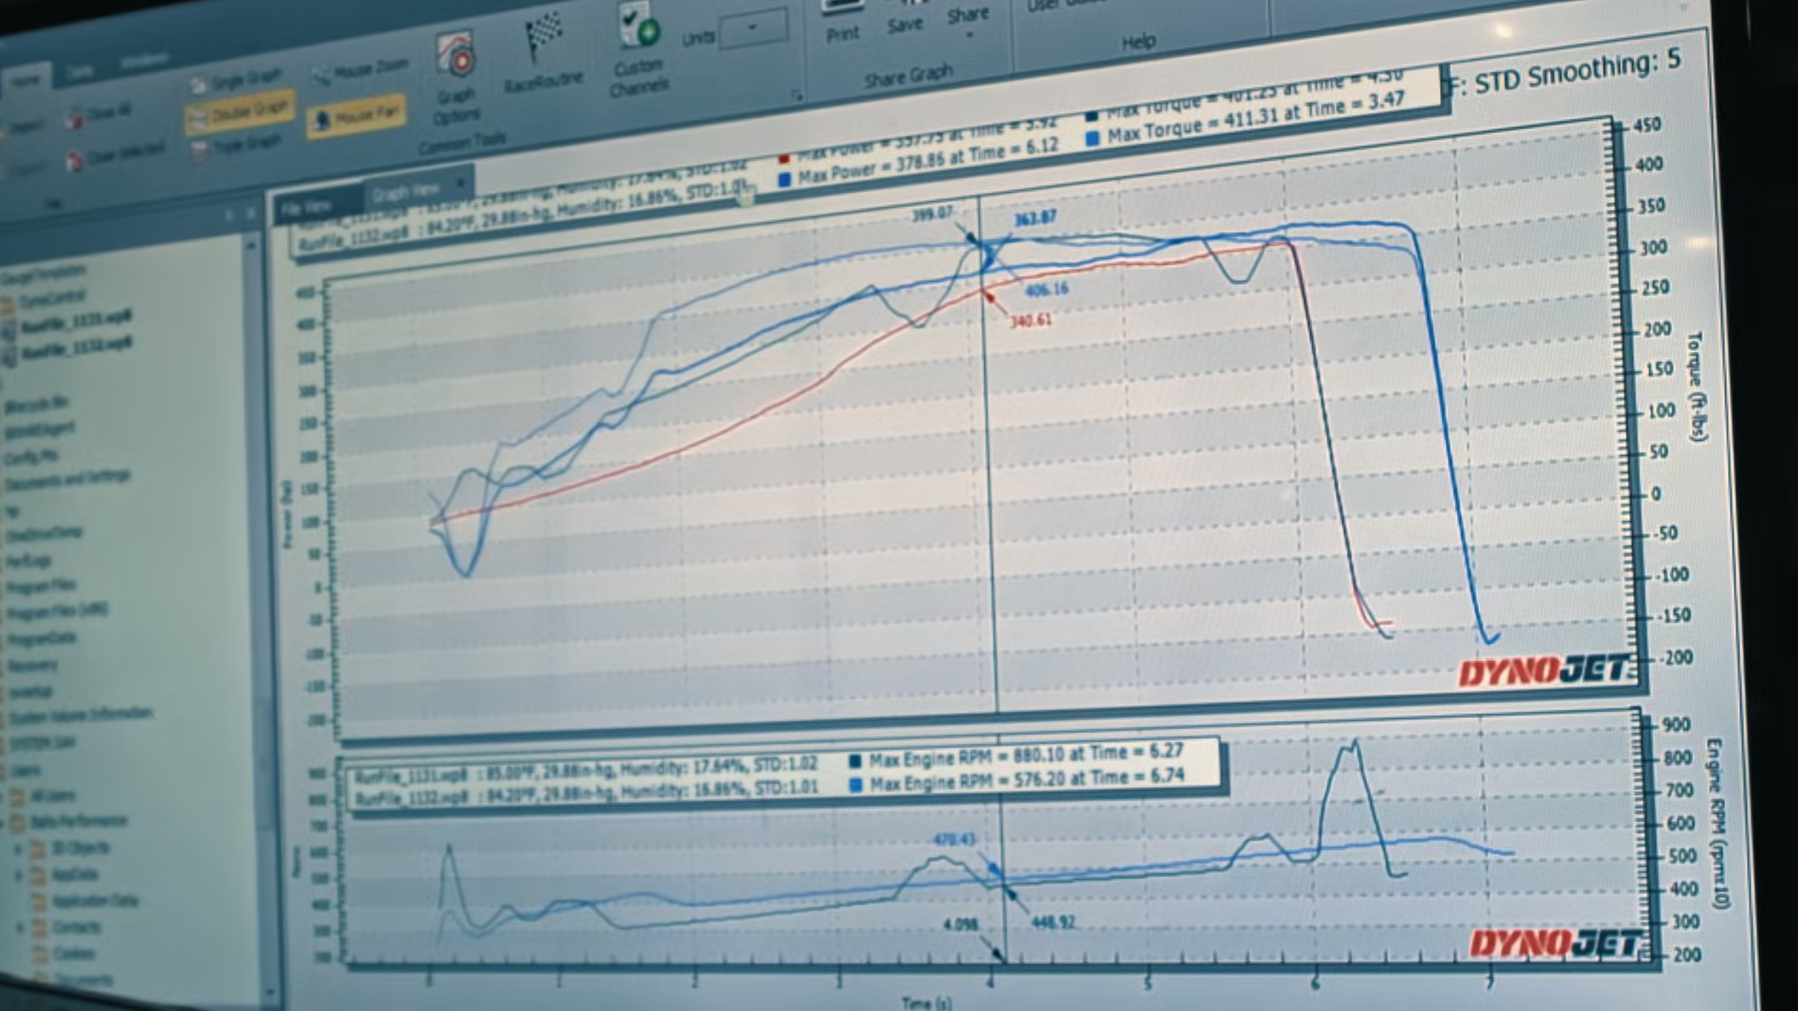This screenshot has width=1798, height=1011.
Task: Open RunFile_1131 file icon in tree
Action: [8, 330]
